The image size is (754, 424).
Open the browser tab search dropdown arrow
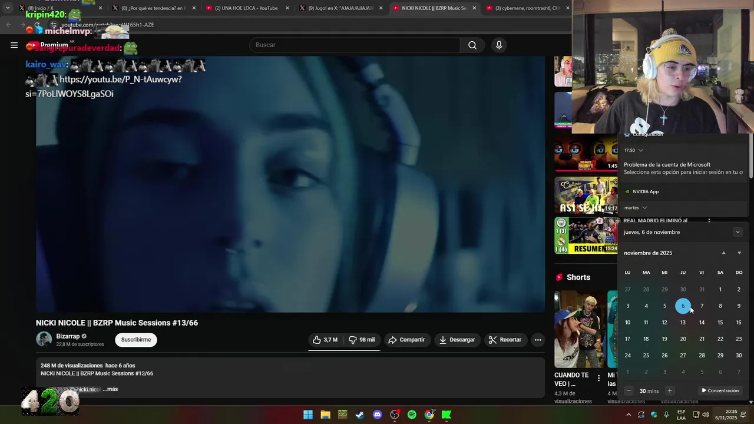point(8,8)
